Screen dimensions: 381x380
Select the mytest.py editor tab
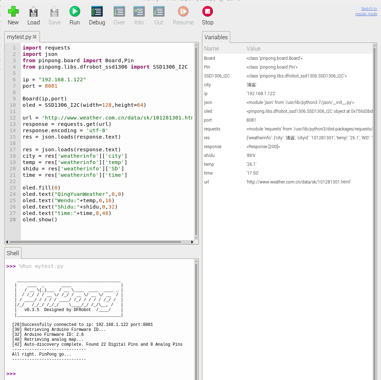[x=19, y=37]
